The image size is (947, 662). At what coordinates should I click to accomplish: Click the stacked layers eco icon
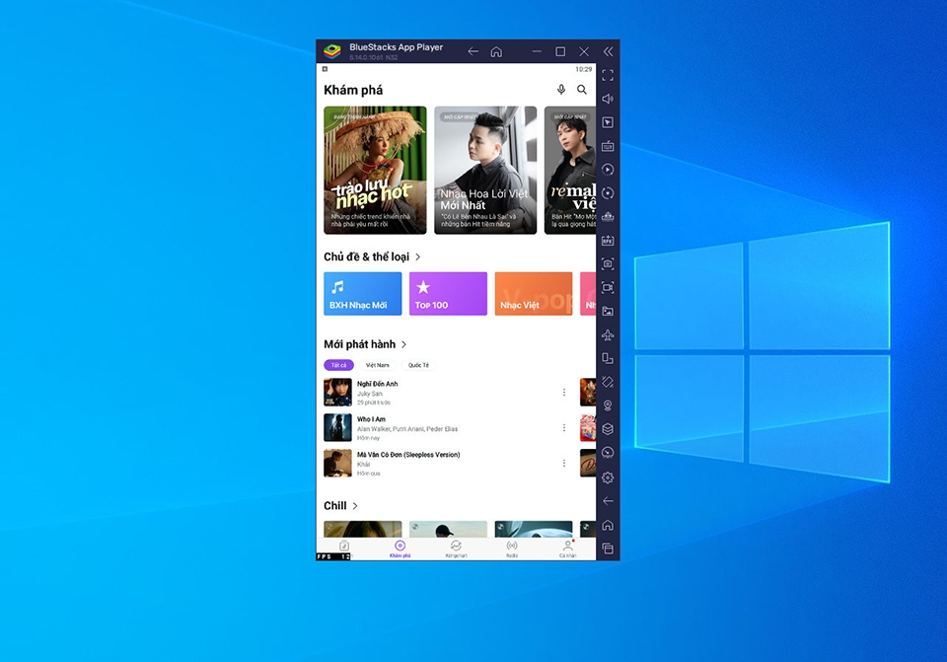608,429
